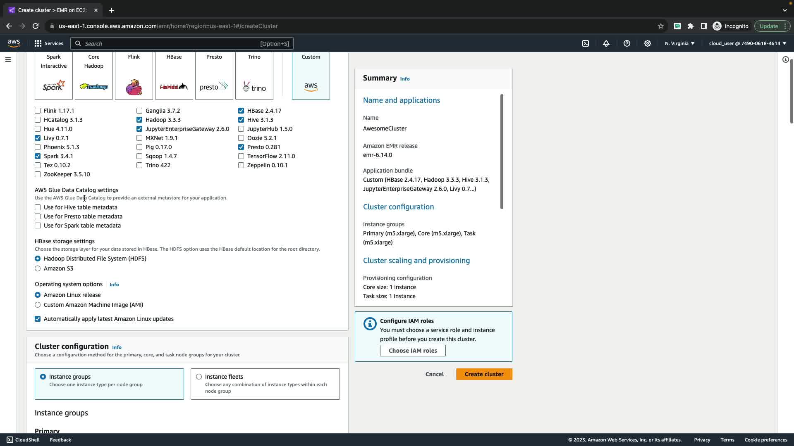794x446 pixels.
Task: Select the Trino application bundle tile
Action: (x=254, y=76)
